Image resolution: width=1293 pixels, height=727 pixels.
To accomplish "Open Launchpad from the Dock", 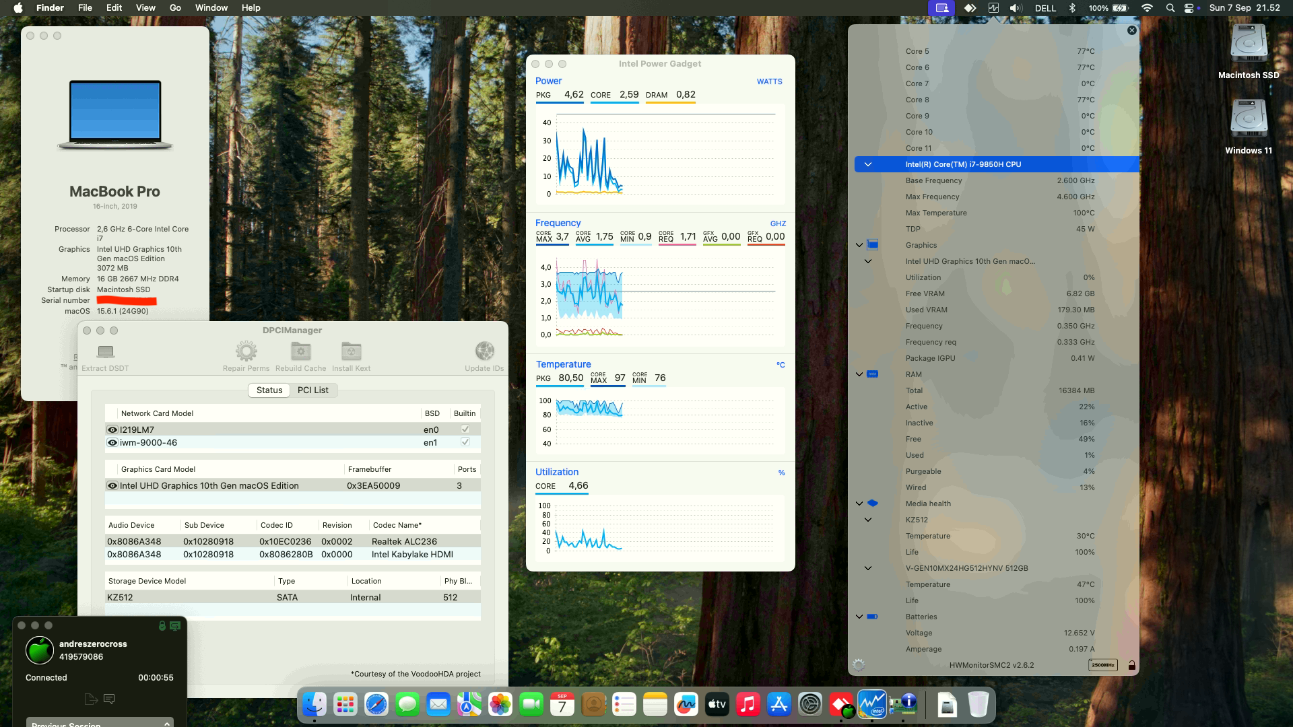I will (x=345, y=705).
